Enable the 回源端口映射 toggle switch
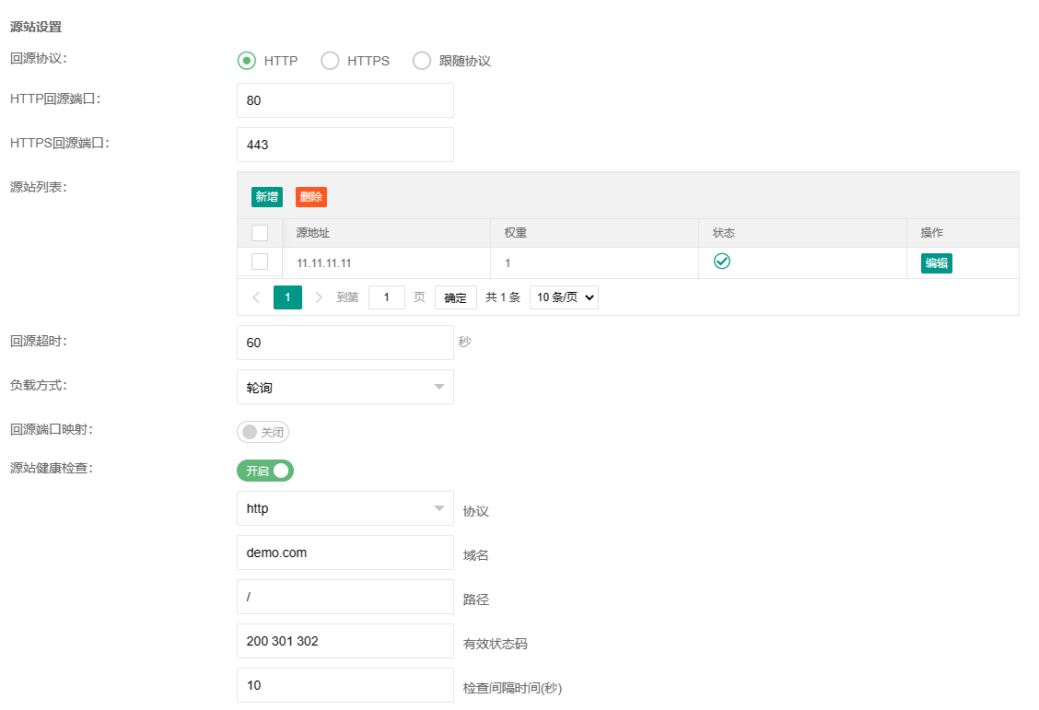 point(263,432)
